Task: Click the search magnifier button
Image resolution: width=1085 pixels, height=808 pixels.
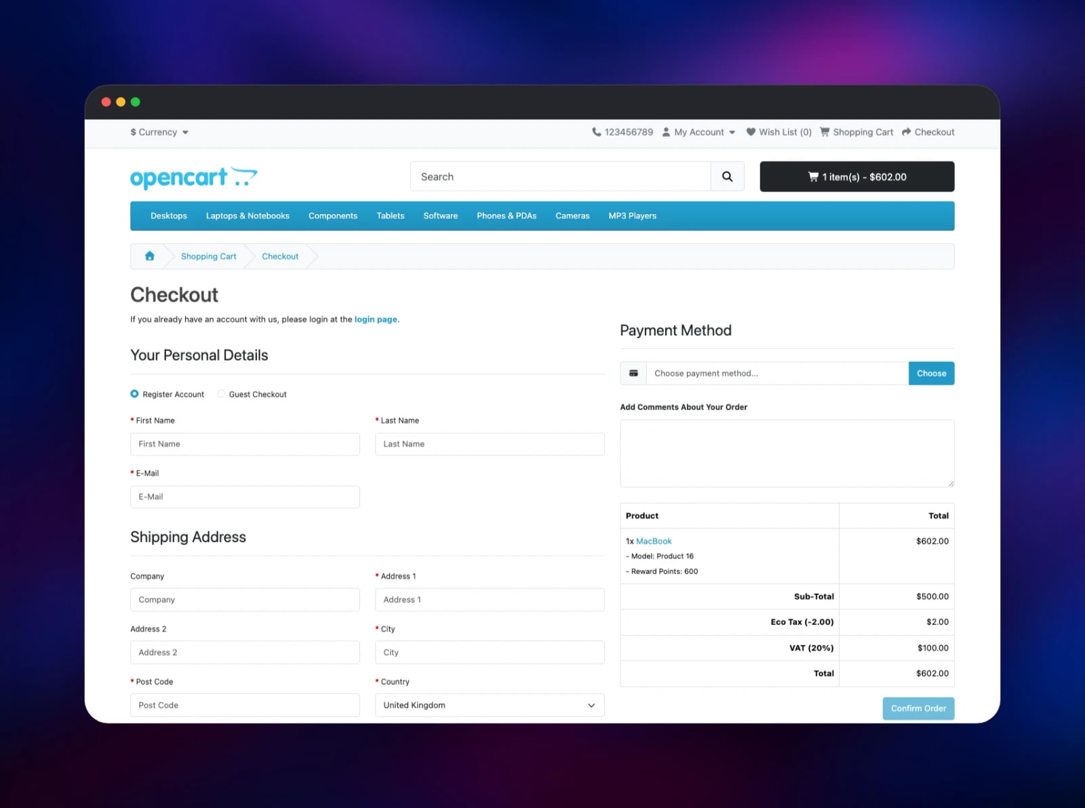Action: (727, 177)
